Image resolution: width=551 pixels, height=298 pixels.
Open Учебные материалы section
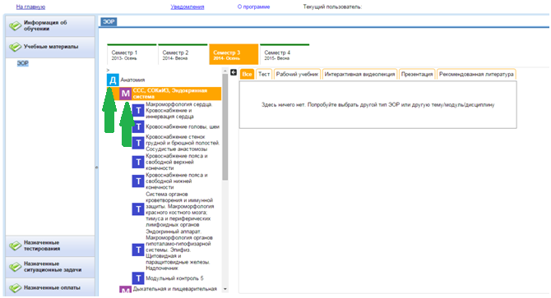coord(50,47)
